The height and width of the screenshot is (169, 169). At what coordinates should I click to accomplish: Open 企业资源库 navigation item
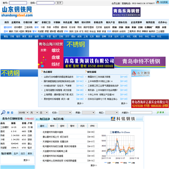pos(137,22)
